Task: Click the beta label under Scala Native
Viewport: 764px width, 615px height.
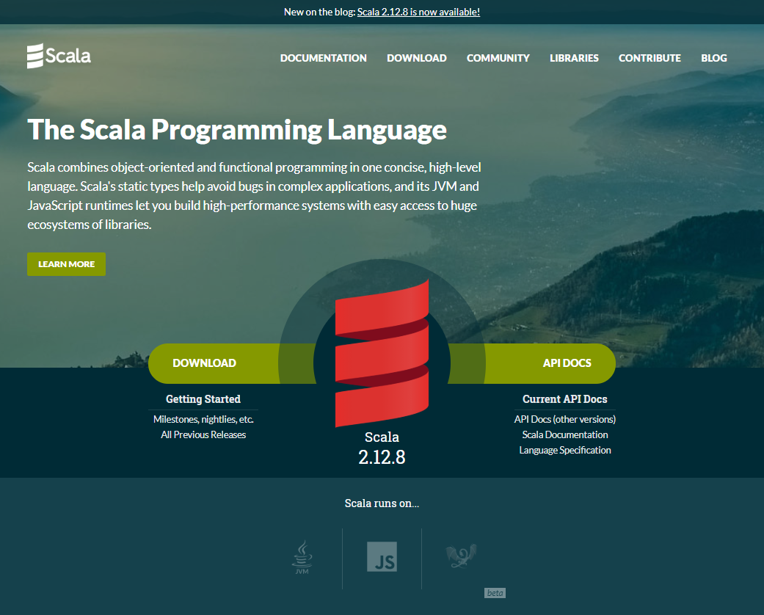Action: (x=495, y=593)
